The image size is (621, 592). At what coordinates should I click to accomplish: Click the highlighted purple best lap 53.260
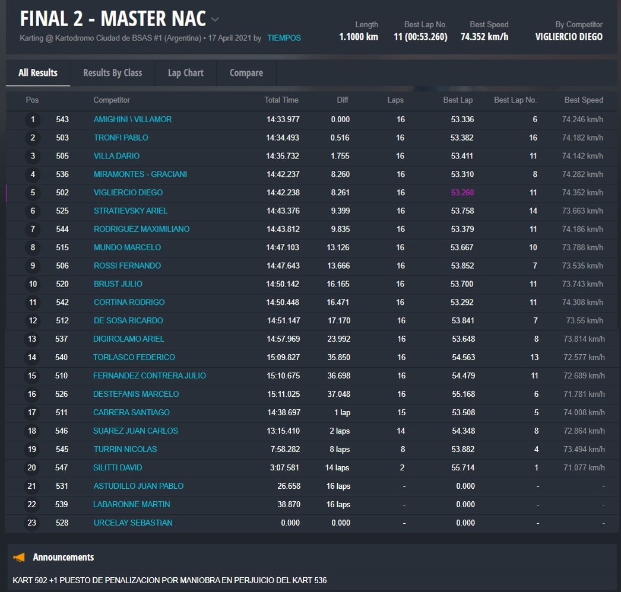click(462, 193)
